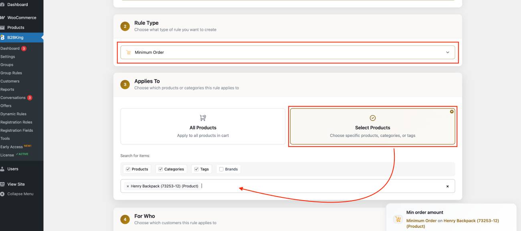Screen dimensions: 521x231
Task: Click the Dashboard gauge icon at top
Action: click(2, 4)
